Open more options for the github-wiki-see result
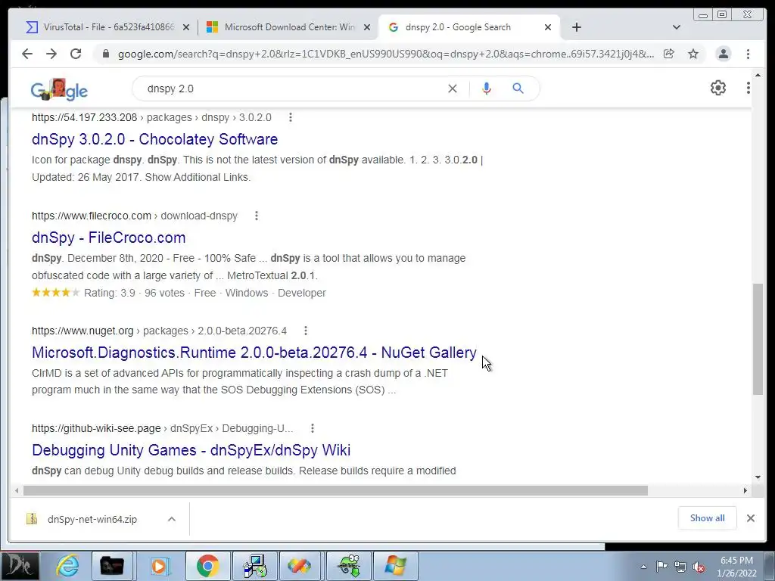The width and height of the screenshot is (775, 581). pyautogui.click(x=313, y=428)
